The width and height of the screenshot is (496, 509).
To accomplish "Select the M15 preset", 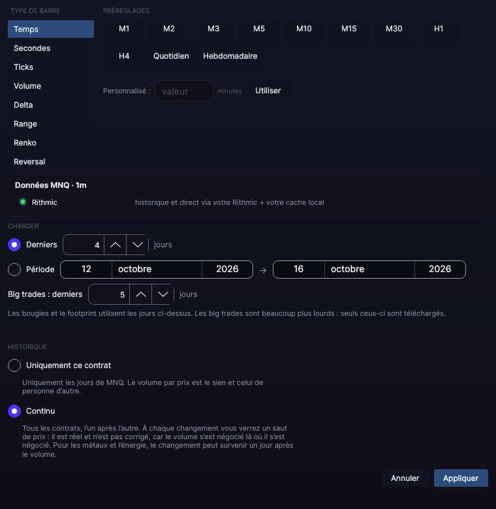I will (349, 29).
